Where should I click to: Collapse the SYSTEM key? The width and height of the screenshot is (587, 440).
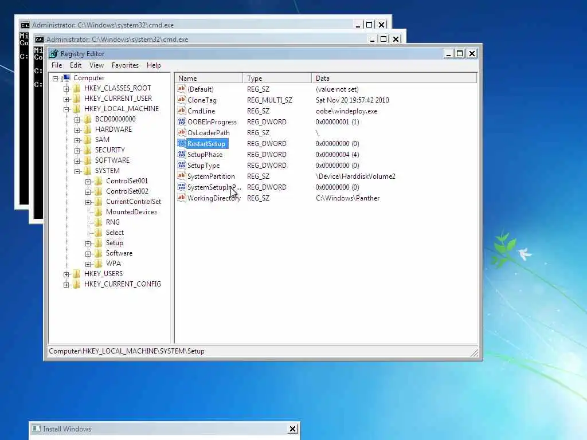click(x=77, y=171)
